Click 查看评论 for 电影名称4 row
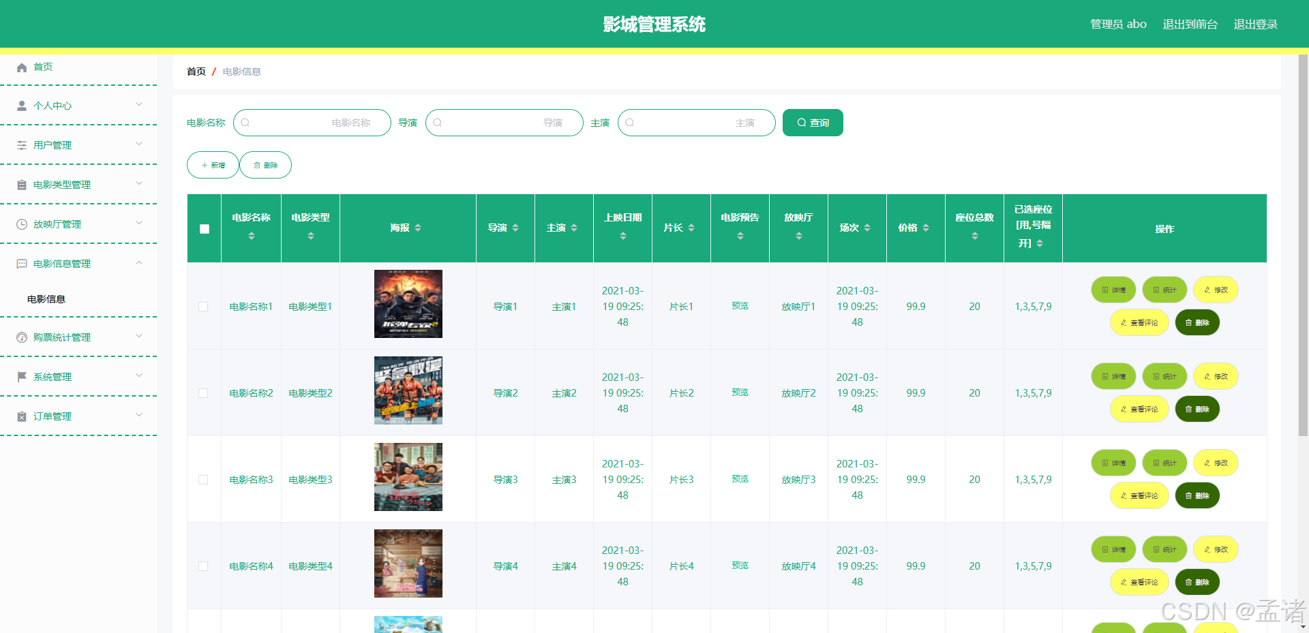Viewport: 1309px width, 633px height. [x=1139, y=582]
